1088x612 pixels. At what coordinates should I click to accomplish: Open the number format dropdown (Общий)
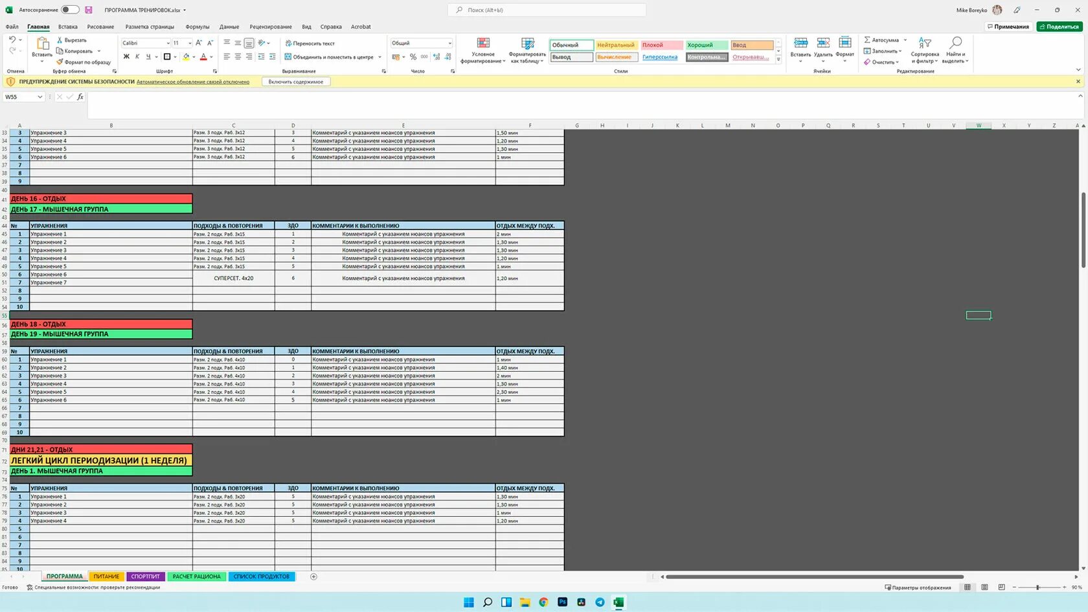pos(449,43)
